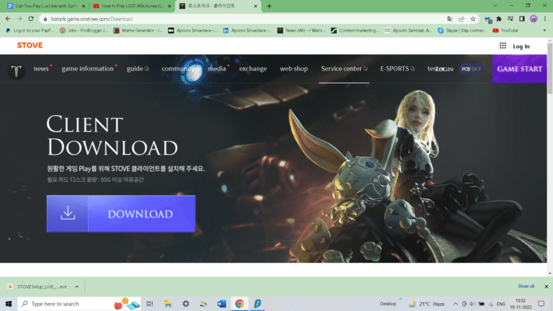Click the STOVE logo
Screen dimensions: 553x311
(30, 45)
